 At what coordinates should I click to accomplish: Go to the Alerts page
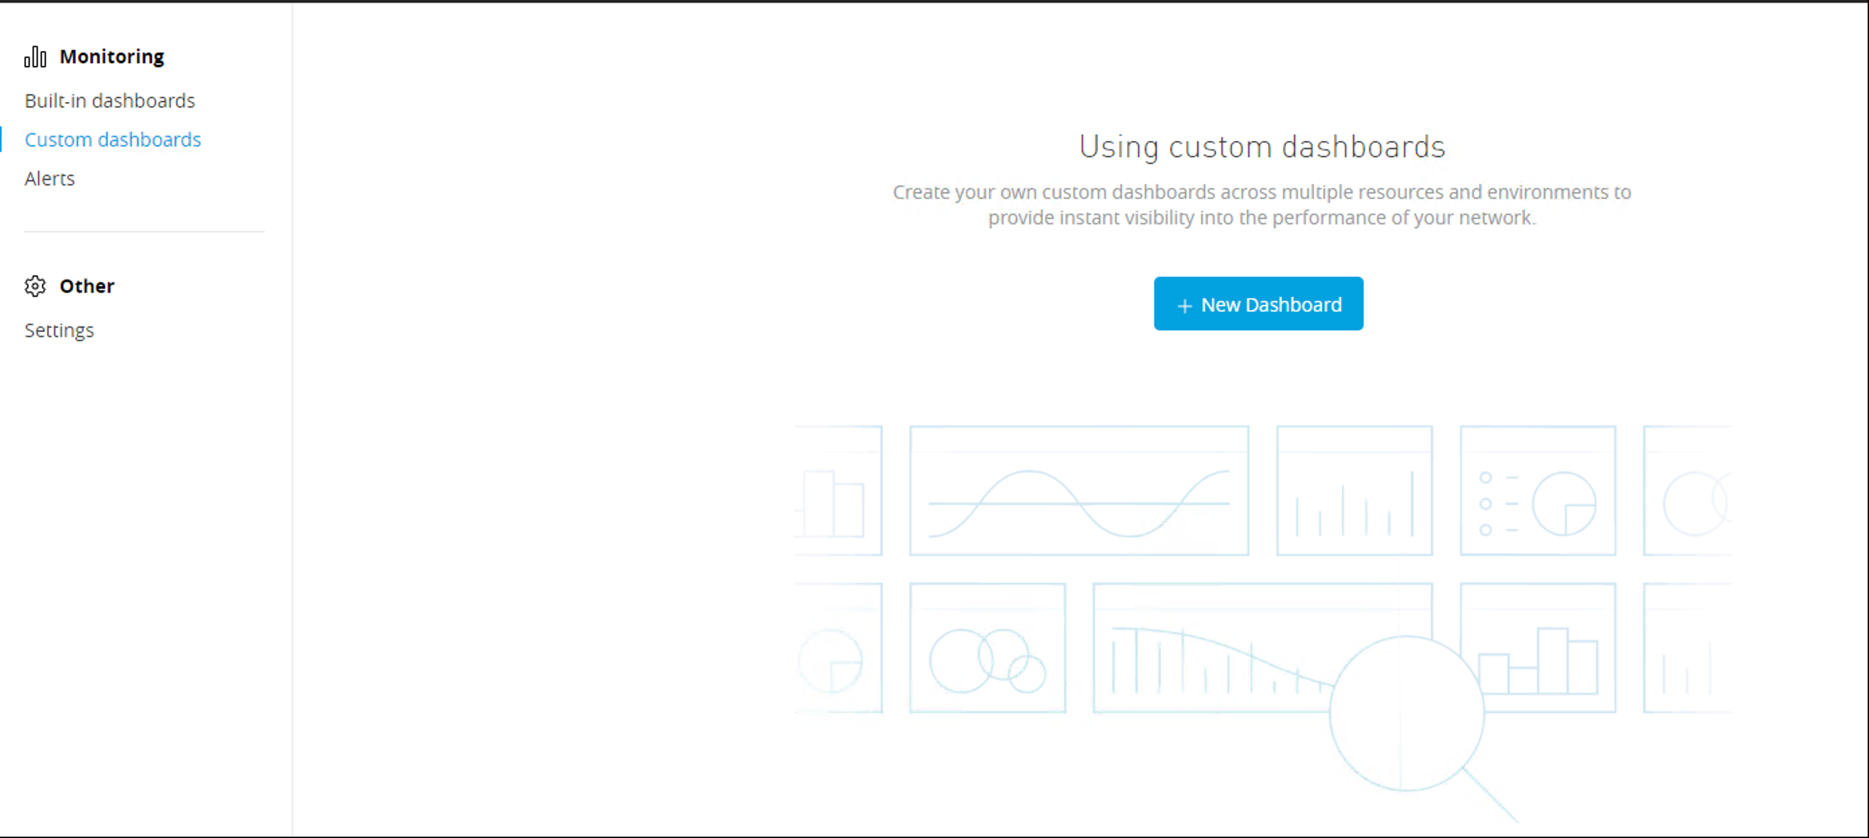[x=49, y=179]
